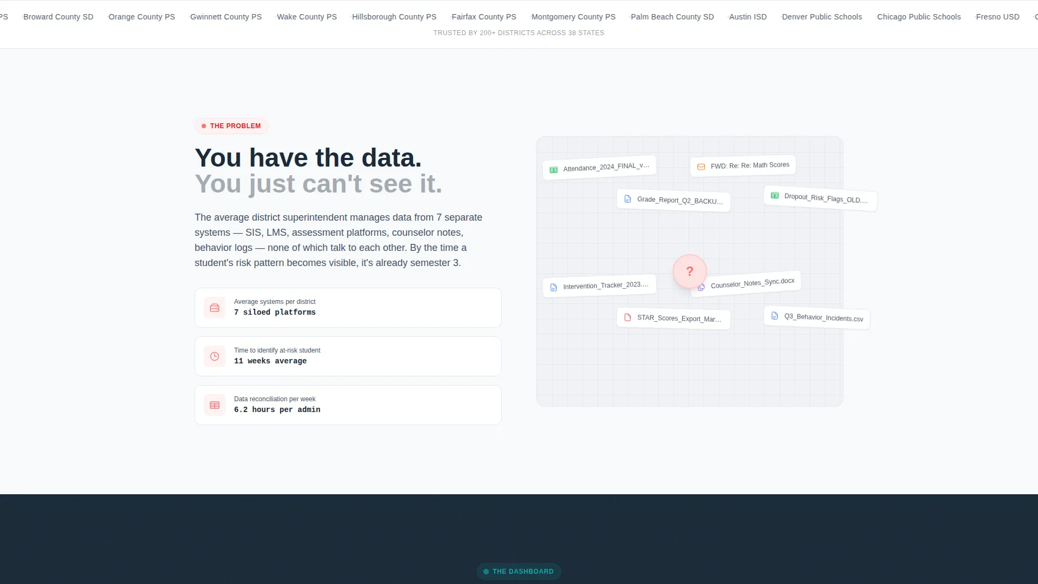
Task: Click the clock icon beside 11 weeks average
Action: click(215, 356)
